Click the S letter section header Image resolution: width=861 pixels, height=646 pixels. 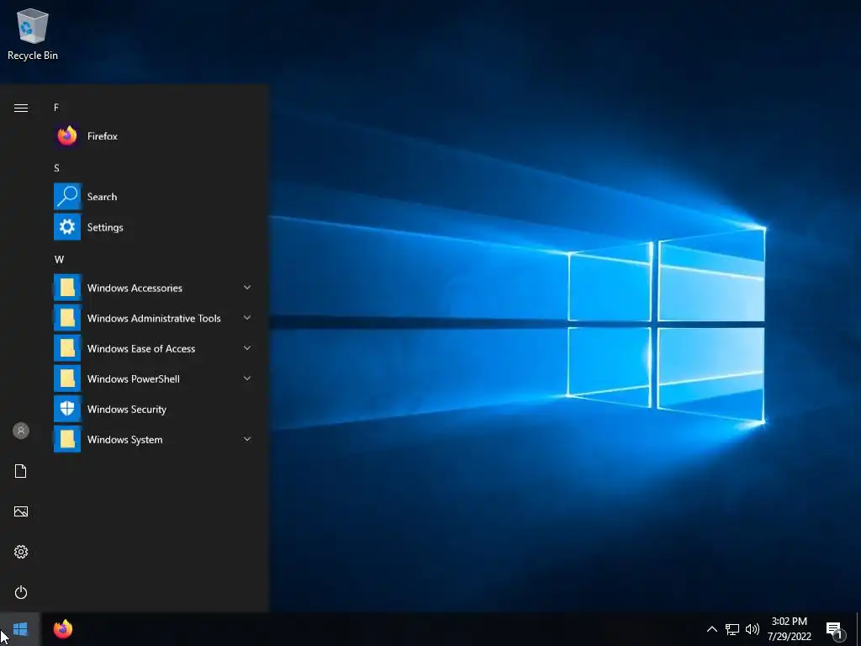point(56,168)
